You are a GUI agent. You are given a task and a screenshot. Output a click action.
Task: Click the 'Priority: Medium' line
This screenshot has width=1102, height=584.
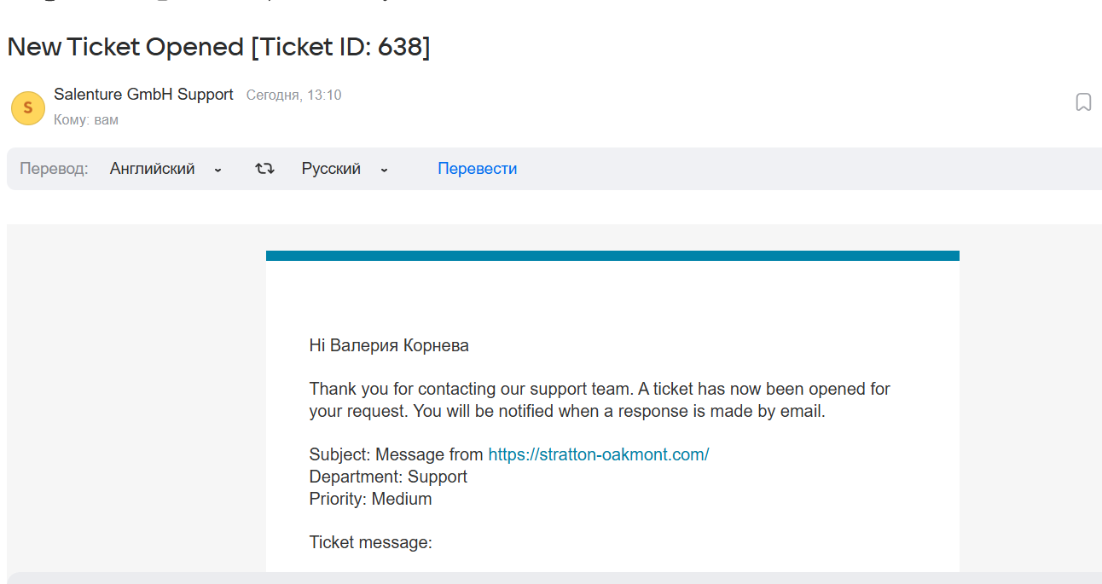370,499
